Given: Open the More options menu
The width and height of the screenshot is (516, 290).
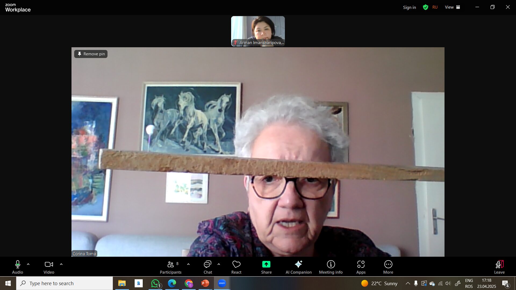Looking at the screenshot, I should [388, 267].
